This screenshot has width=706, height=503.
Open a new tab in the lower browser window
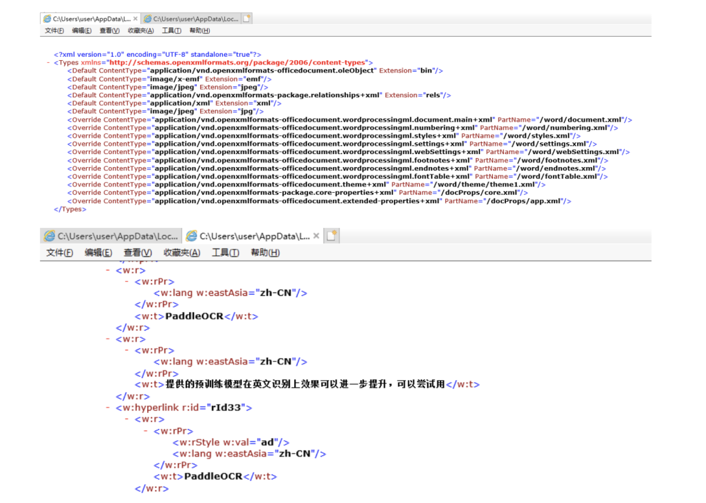click(332, 236)
